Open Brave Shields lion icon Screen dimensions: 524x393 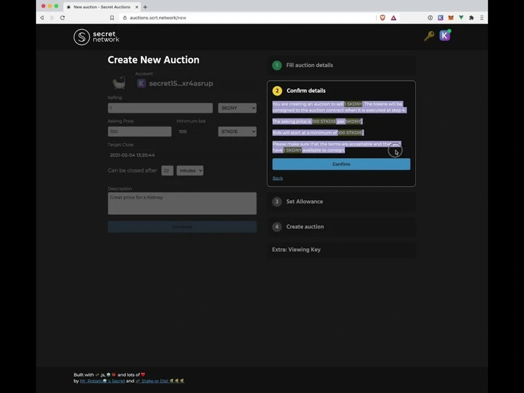click(383, 18)
